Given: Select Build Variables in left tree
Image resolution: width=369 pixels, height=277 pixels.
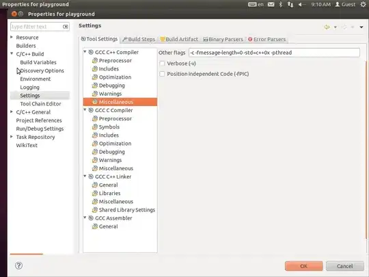Looking at the screenshot, I should click(x=38, y=62).
